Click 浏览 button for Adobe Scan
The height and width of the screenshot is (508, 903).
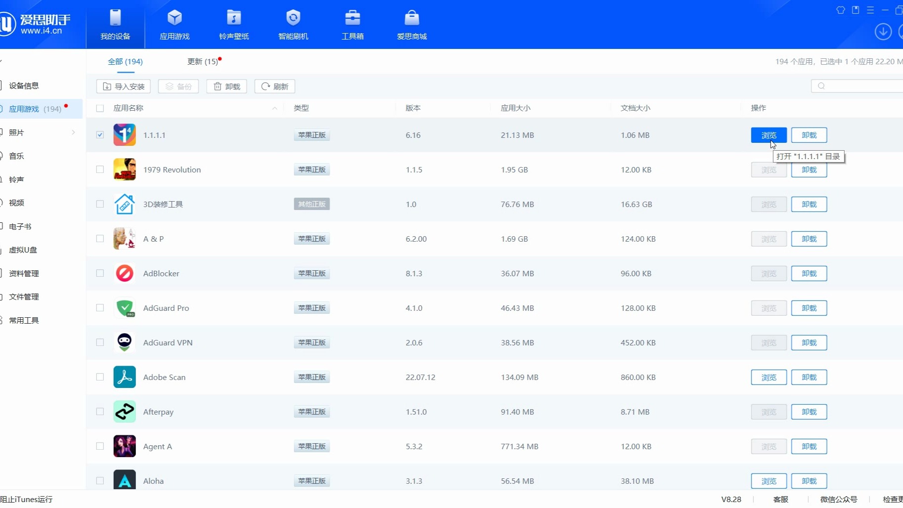tap(769, 377)
